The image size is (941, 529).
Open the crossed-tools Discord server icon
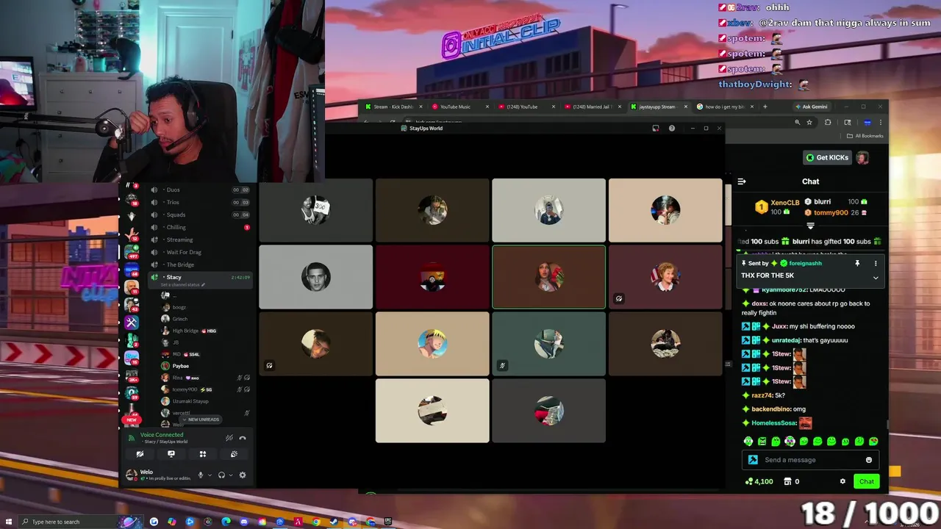(132, 323)
